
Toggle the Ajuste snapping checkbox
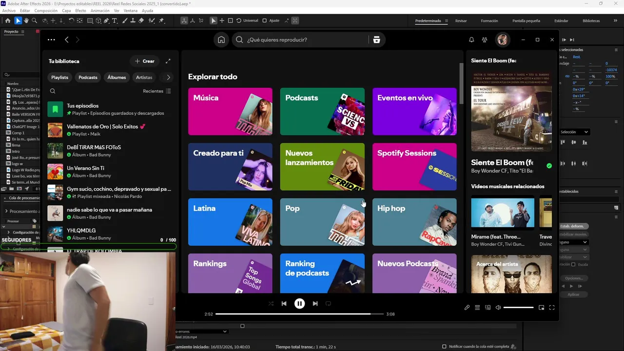pyautogui.click(x=264, y=20)
